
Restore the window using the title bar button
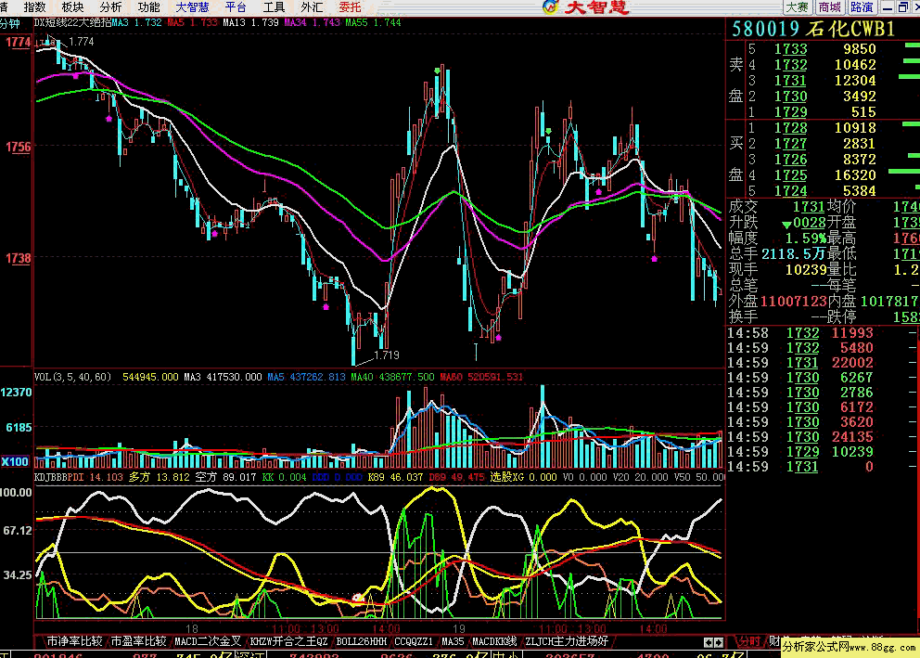coord(903,7)
